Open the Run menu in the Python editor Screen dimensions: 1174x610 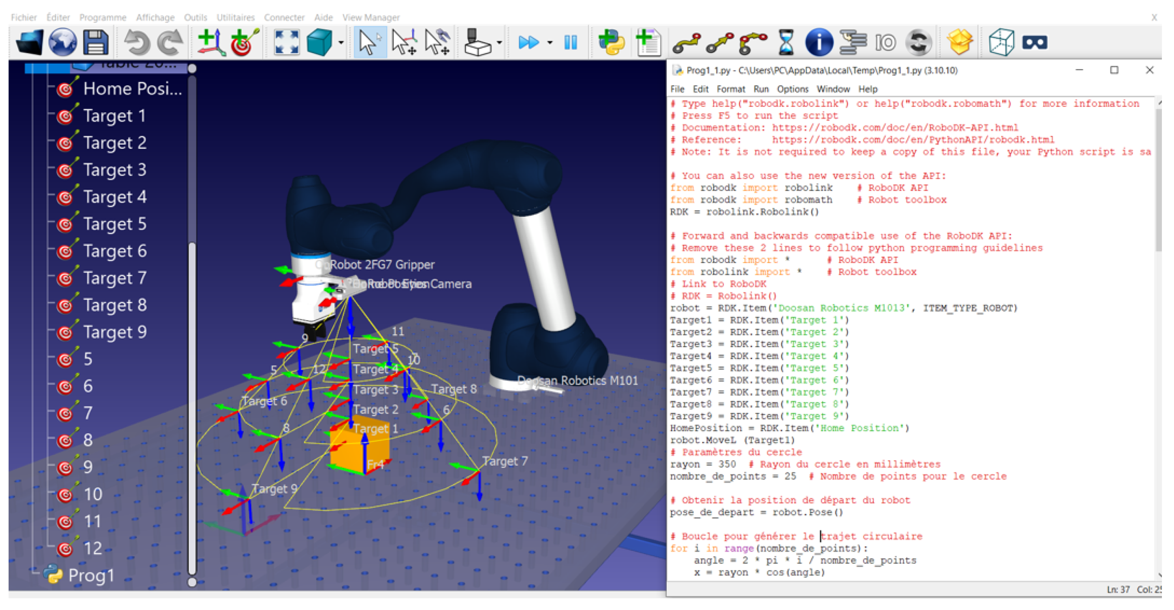coord(761,89)
